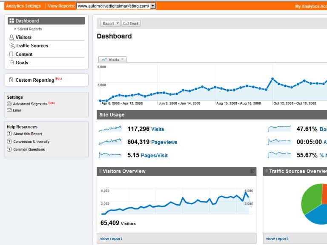Image resolution: width=327 pixels, height=245 pixels.
Task: Click the Goals flag icon
Action: coord(11,63)
